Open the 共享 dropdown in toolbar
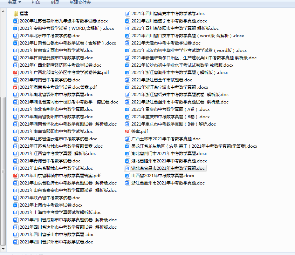Image resolution: width=295 pixels, height=255 pixels. click(x=14, y=2)
